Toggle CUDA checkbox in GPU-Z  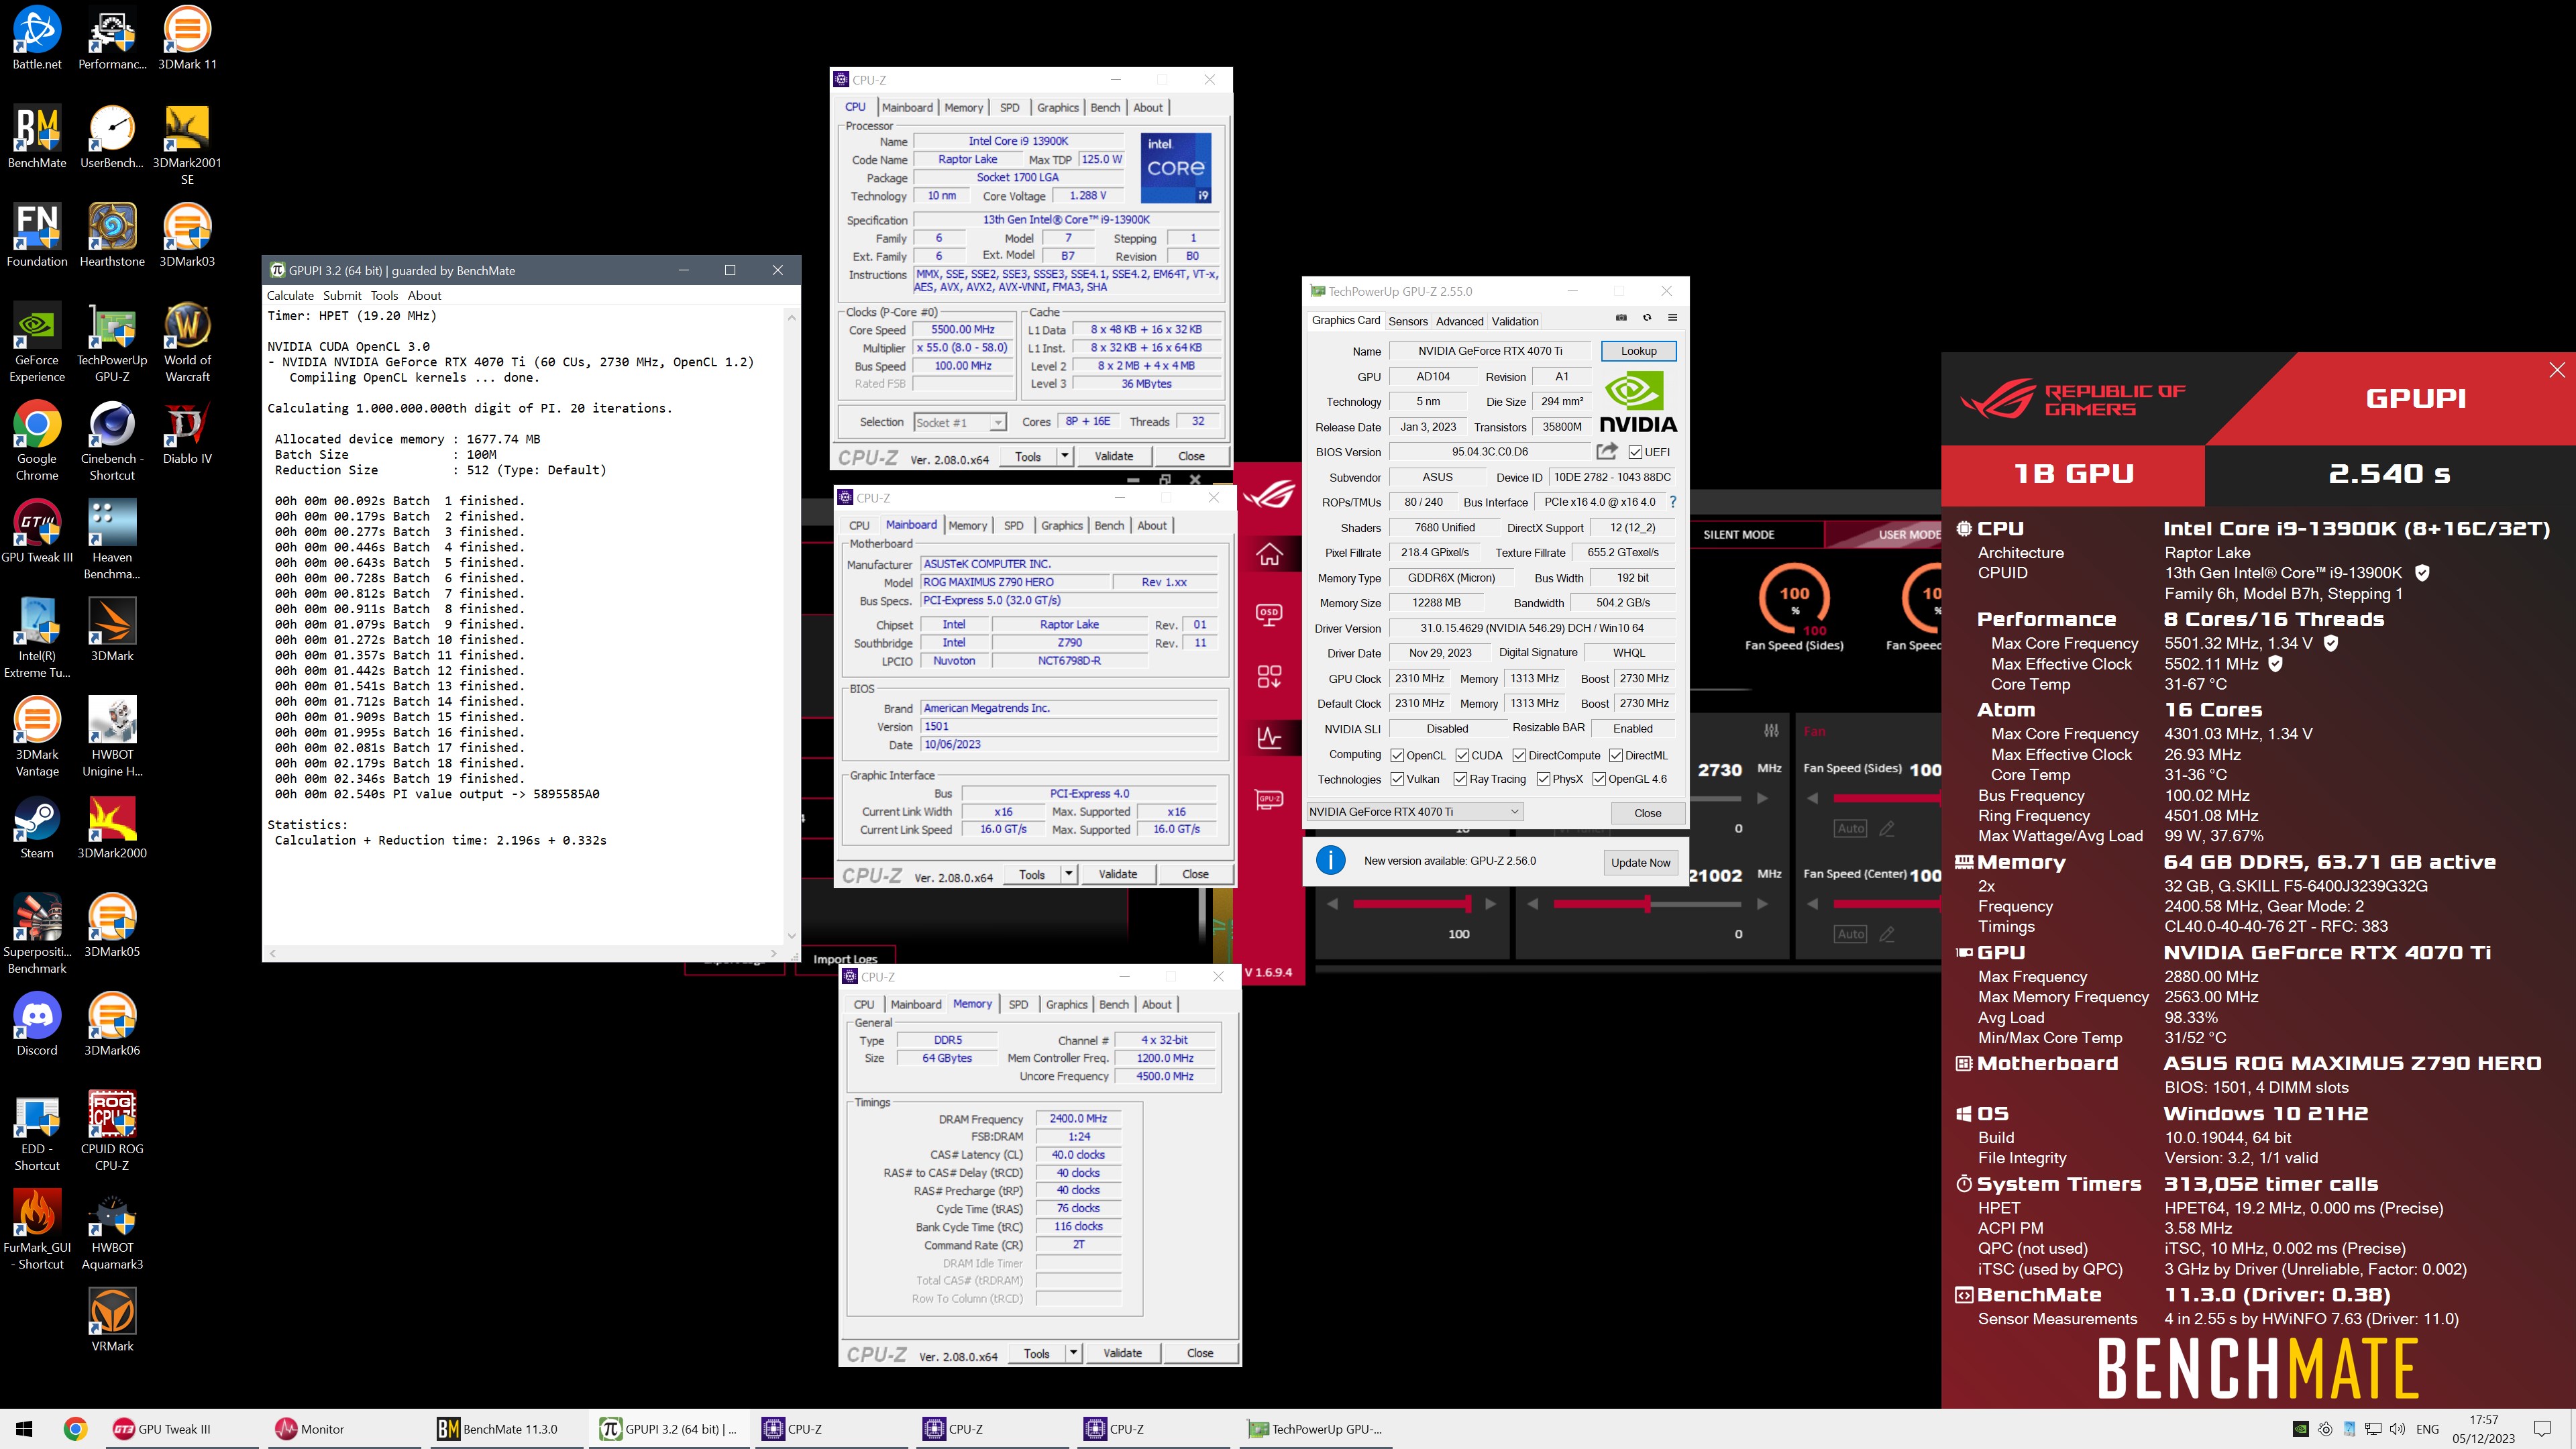tap(1462, 756)
